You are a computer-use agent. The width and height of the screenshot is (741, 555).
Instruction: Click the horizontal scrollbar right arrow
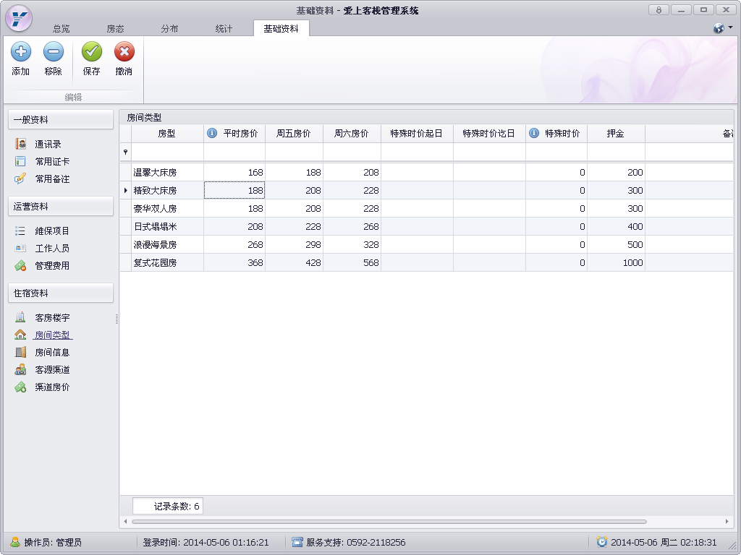click(727, 521)
